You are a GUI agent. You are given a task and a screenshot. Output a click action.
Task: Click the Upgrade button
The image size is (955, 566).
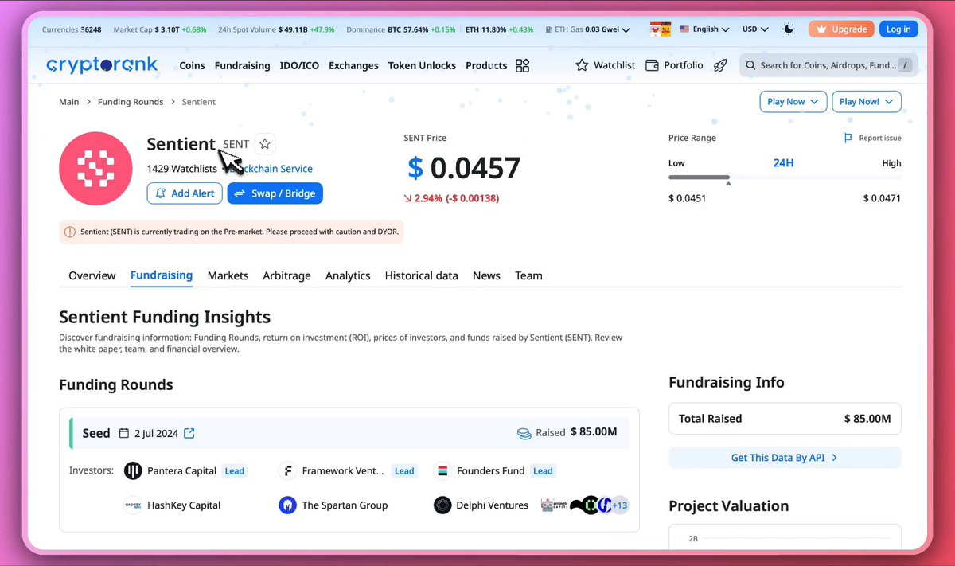pyautogui.click(x=841, y=29)
